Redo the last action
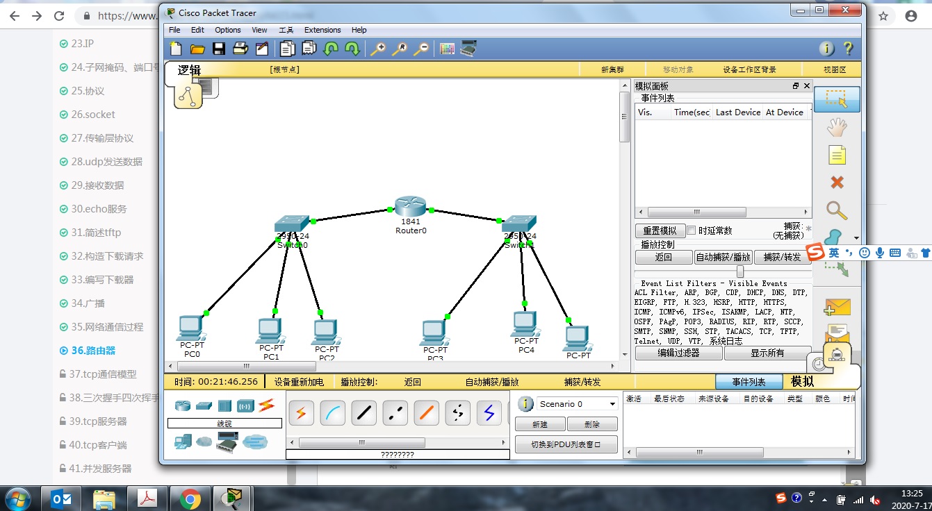Image resolution: width=932 pixels, height=511 pixels. [x=352, y=49]
